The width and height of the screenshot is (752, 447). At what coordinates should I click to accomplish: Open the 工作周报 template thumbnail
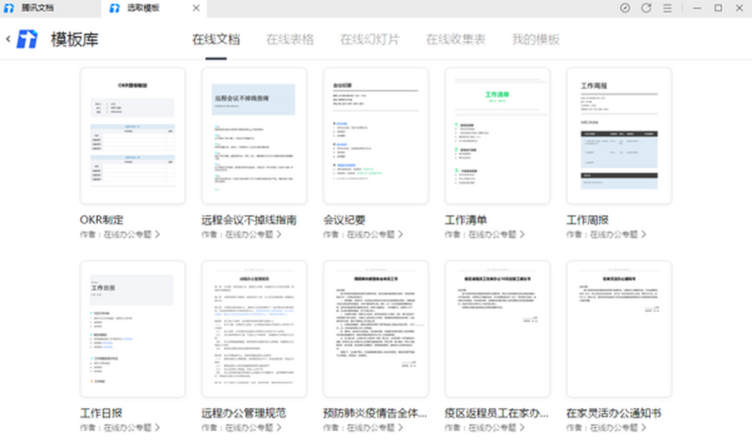(x=619, y=136)
